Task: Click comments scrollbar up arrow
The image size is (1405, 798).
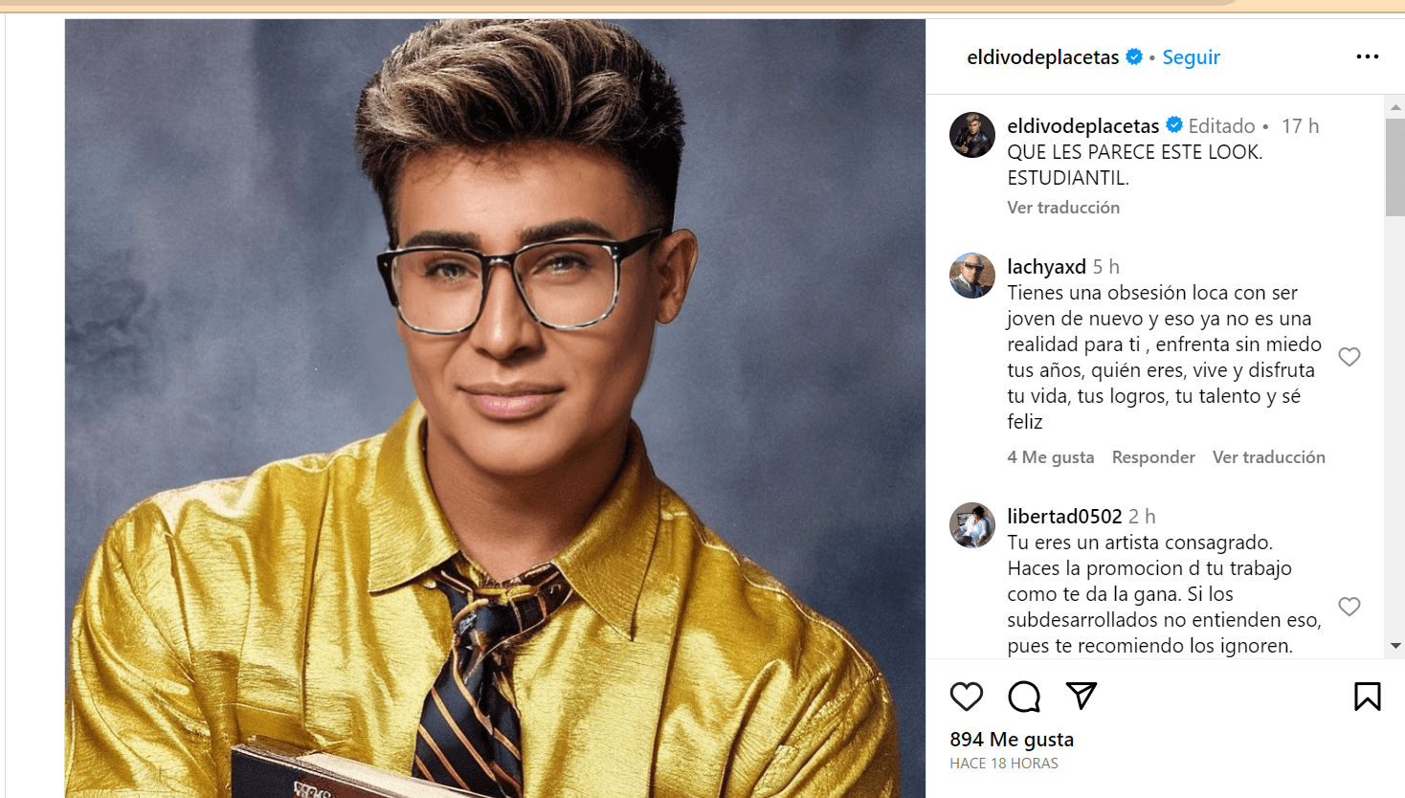Action: pyautogui.click(x=1395, y=107)
